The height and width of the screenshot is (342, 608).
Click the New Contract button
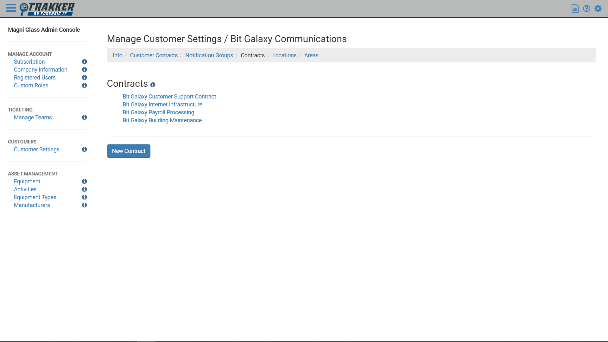click(x=129, y=151)
